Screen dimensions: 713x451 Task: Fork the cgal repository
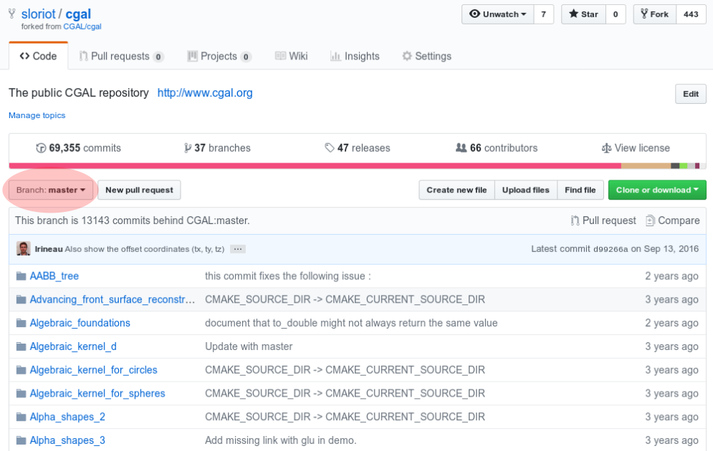click(x=655, y=14)
